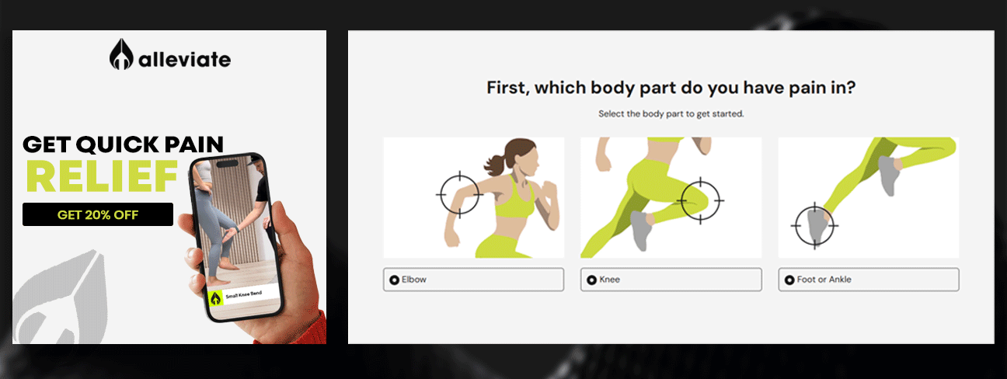The width and height of the screenshot is (1007, 379).
Task: Click the crosshair target on the knee
Action: point(700,200)
